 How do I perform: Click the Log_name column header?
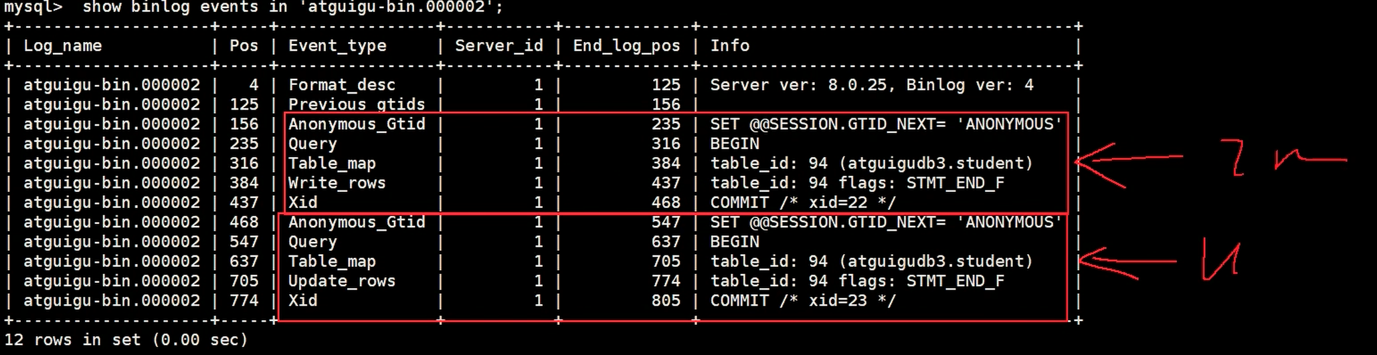coord(63,46)
